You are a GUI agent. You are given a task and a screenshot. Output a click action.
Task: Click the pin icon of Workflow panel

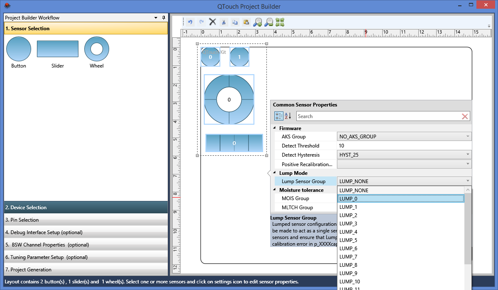coord(164,18)
